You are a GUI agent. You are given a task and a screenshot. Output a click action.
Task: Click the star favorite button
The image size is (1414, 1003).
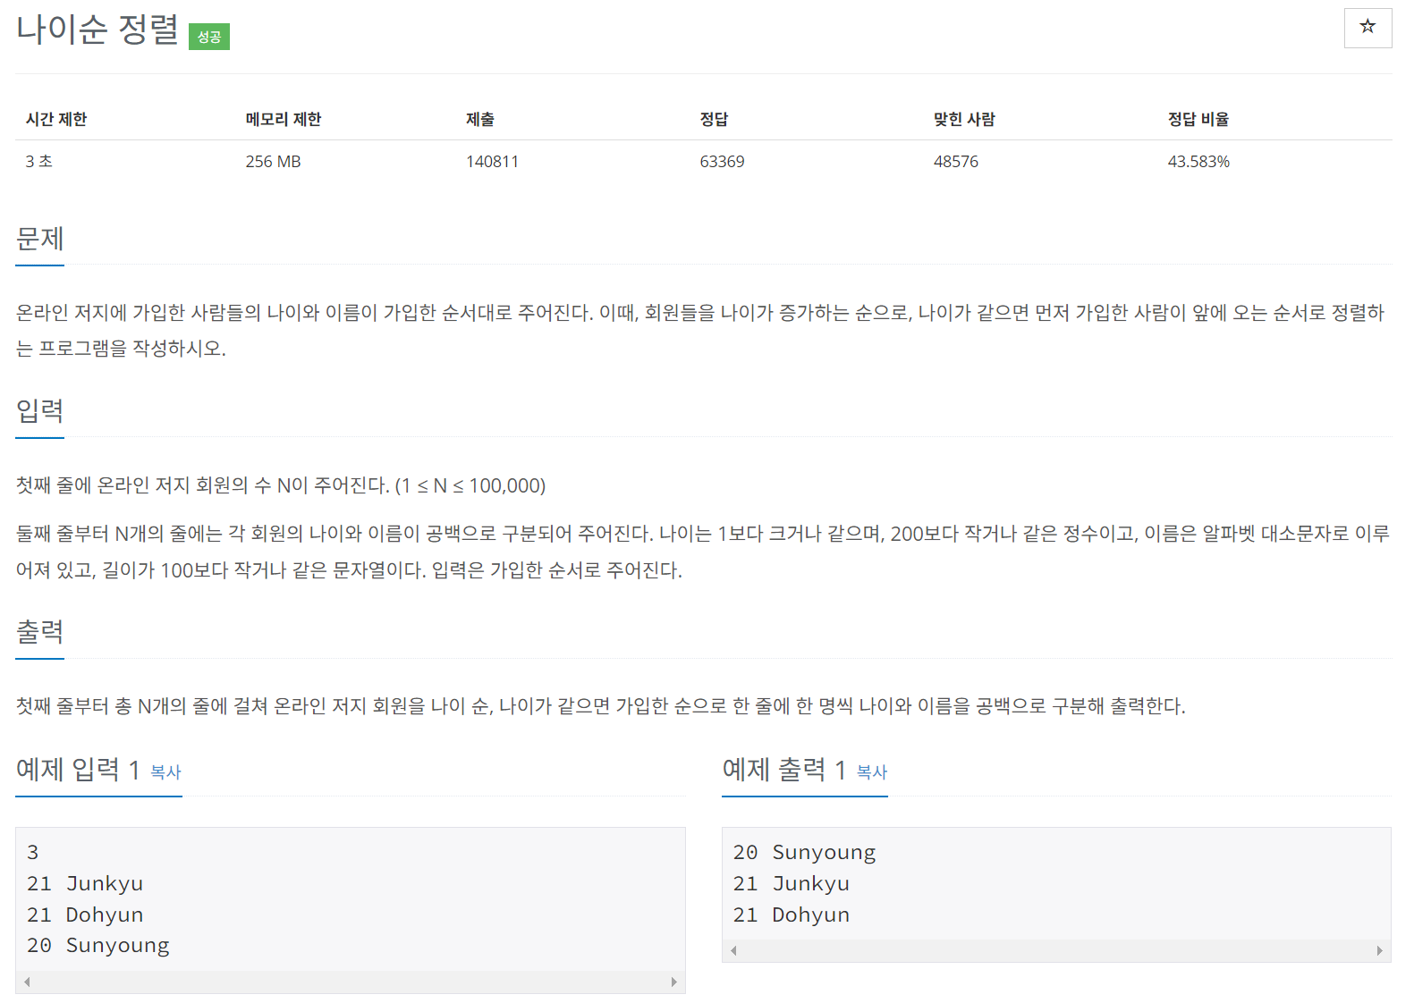[x=1367, y=28]
